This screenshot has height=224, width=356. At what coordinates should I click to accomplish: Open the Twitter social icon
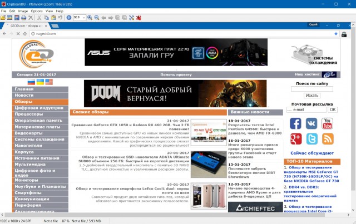311,138
